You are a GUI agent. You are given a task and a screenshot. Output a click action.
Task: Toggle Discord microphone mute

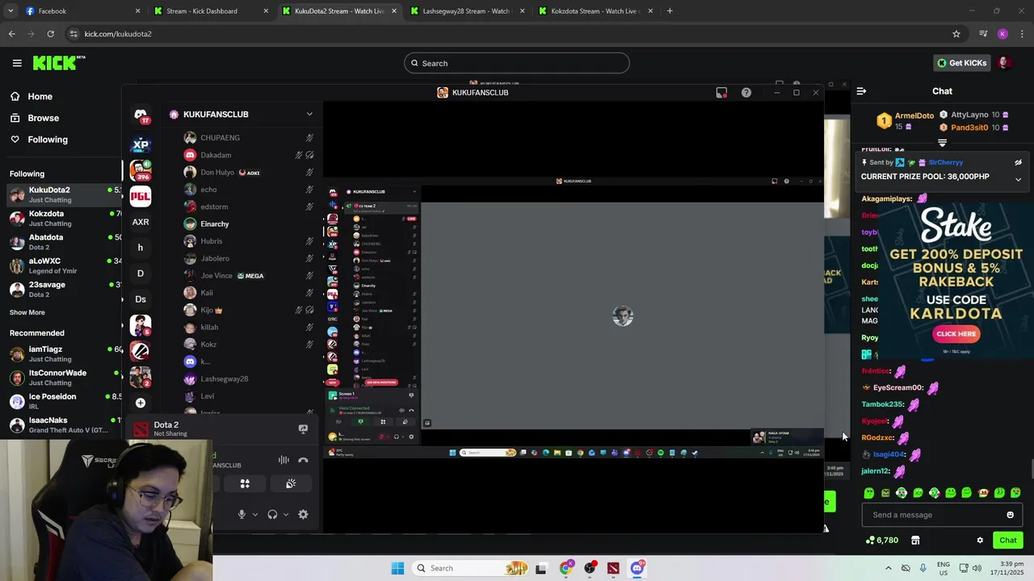pos(241,515)
